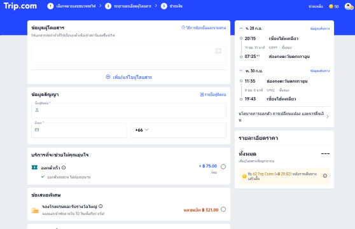The image size is (355, 229).
Task: View route info for 28 Sep train
Action: click(319, 29)
